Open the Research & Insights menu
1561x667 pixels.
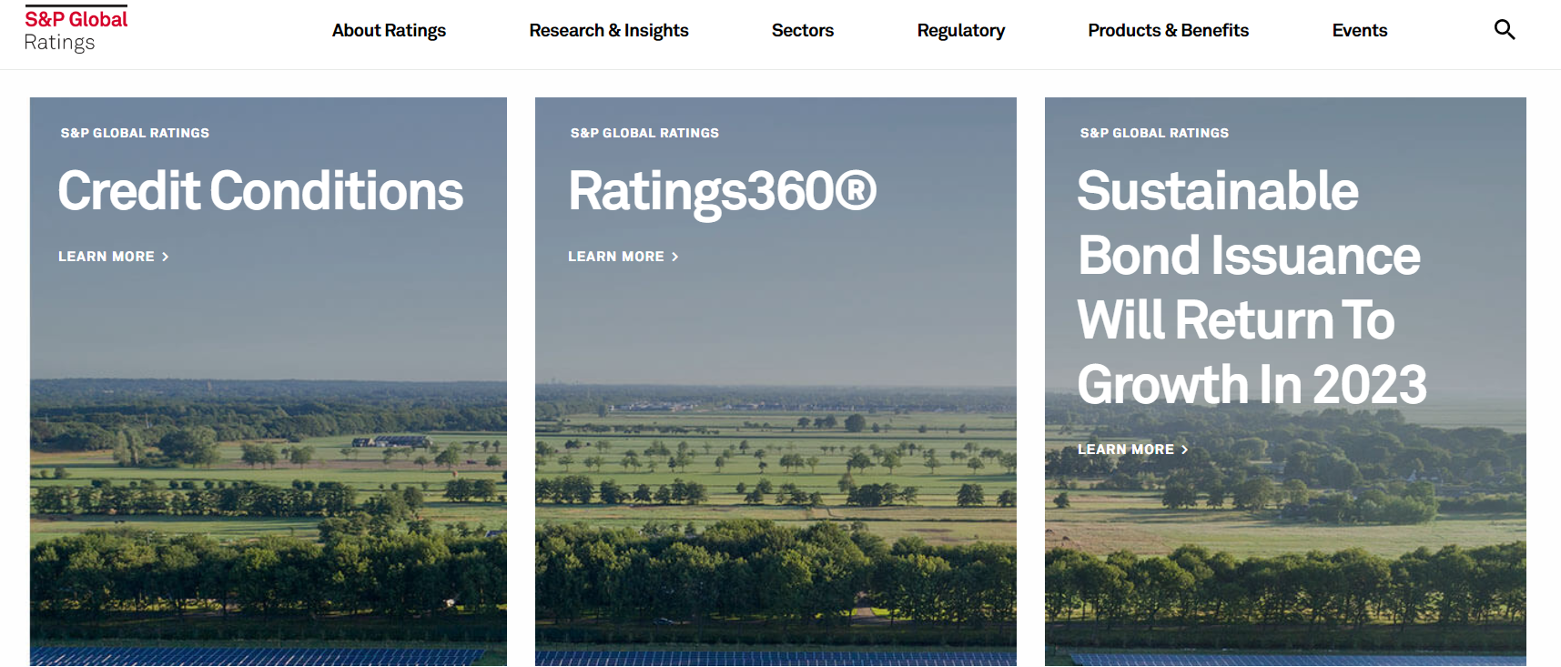(x=609, y=30)
